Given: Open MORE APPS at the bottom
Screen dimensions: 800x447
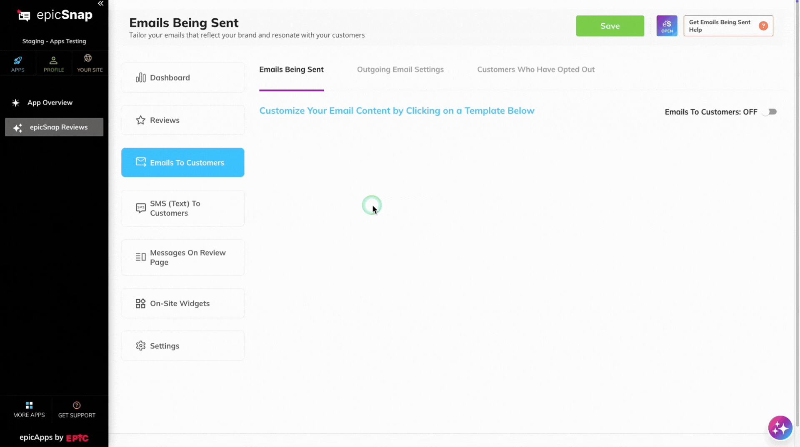Looking at the screenshot, I should [29, 410].
